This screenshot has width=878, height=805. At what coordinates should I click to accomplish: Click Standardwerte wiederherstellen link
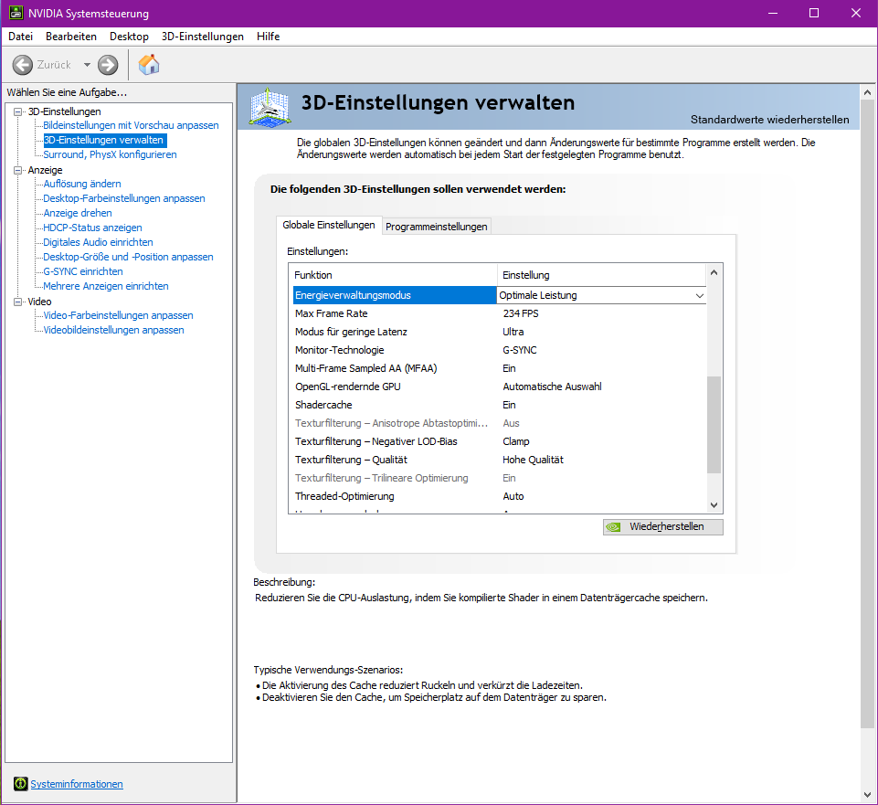pos(769,120)
